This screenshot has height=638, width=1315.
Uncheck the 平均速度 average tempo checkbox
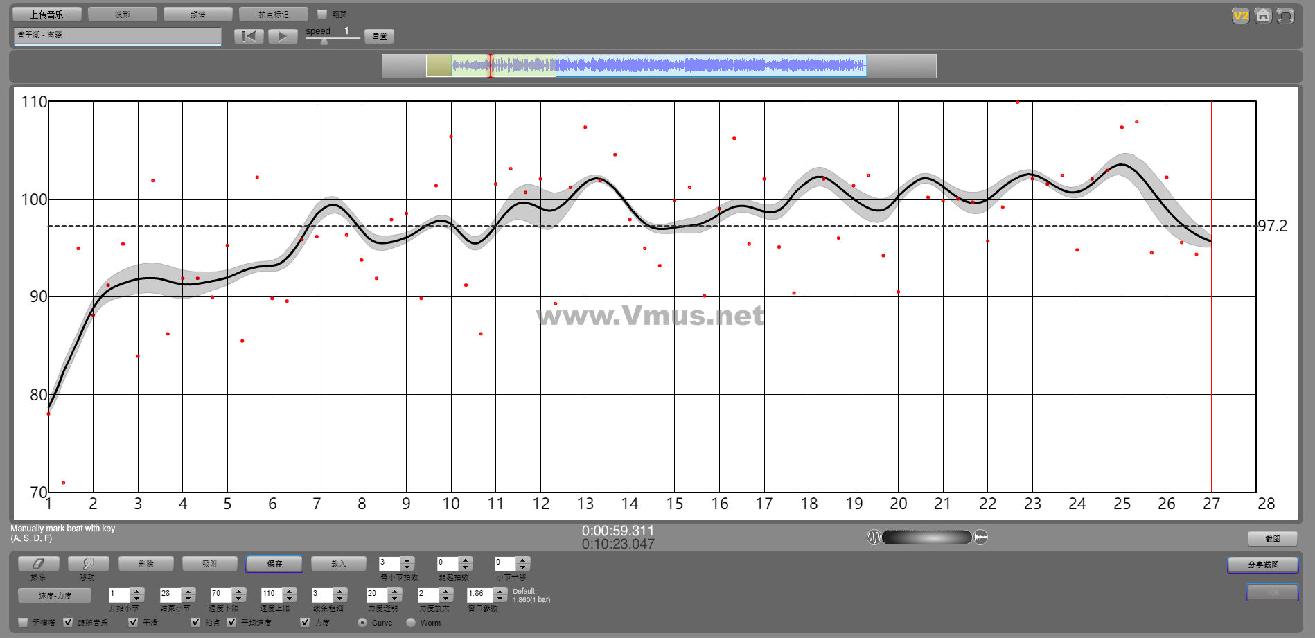click(232, 622)
